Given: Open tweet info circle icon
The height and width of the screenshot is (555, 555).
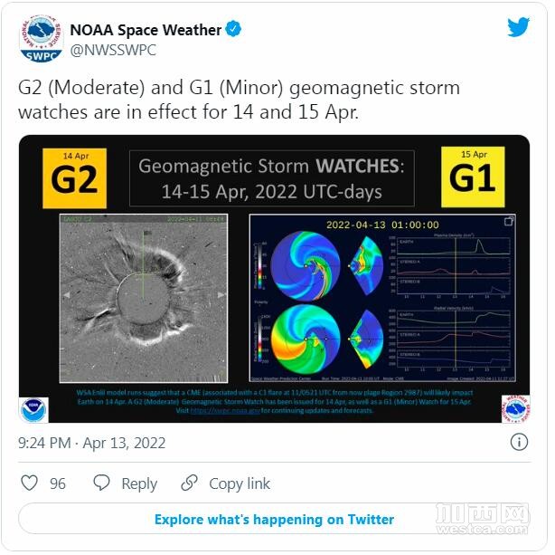Looking at the screenshot, I should coord(519,442).
